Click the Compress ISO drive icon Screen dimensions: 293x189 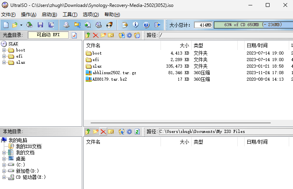point(98,25)
